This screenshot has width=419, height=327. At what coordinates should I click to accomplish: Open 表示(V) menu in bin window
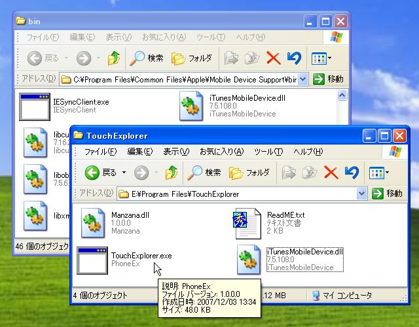pos(118,37)
